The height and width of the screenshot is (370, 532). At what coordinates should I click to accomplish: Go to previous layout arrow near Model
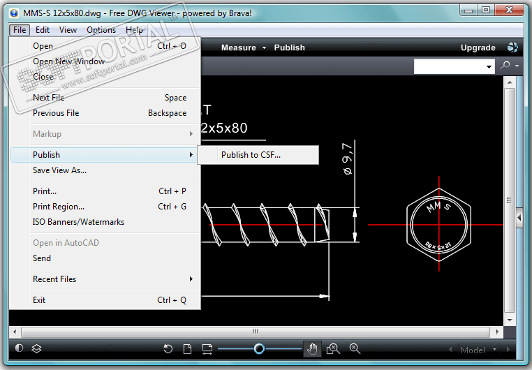450,349
